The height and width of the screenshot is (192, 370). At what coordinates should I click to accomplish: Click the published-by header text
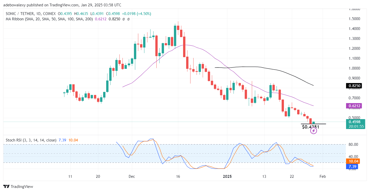[x=62, y=5]
